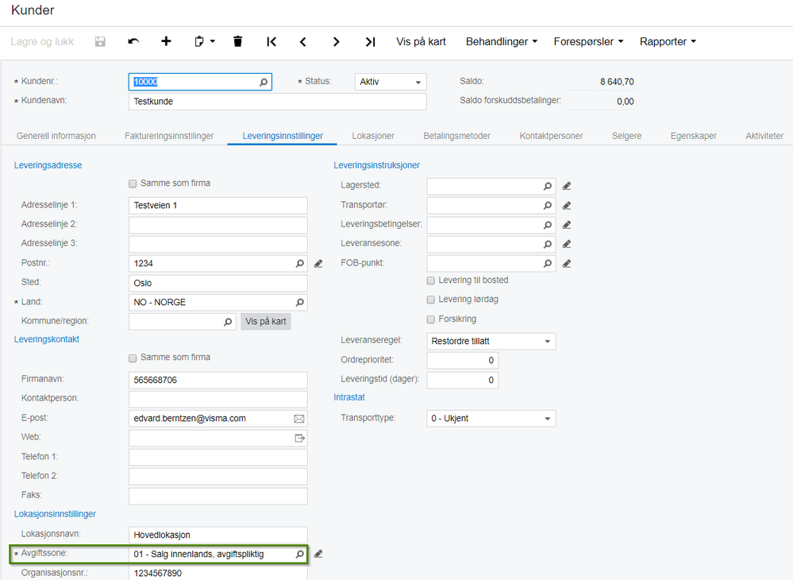Check Samme som firma under Leveringsadresse
Viewport: 793px width, 580px height.
[x=133, y=184]
